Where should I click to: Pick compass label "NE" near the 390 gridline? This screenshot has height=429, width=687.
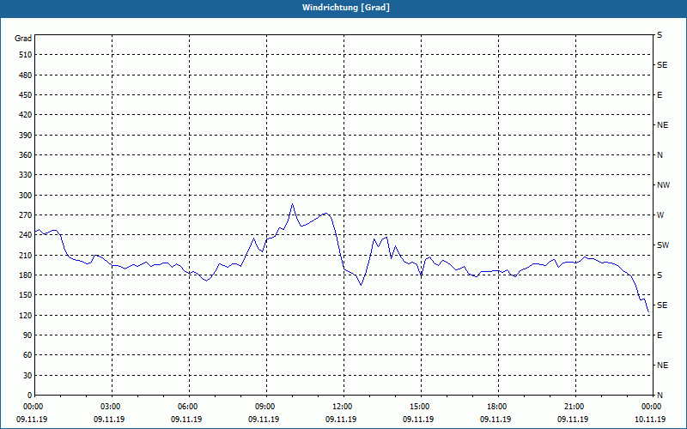662,124
